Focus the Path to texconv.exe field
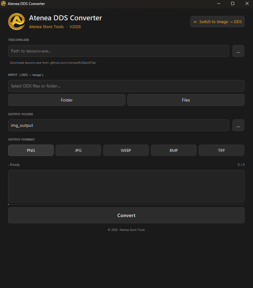253x288 pixels. coord(118,51)
